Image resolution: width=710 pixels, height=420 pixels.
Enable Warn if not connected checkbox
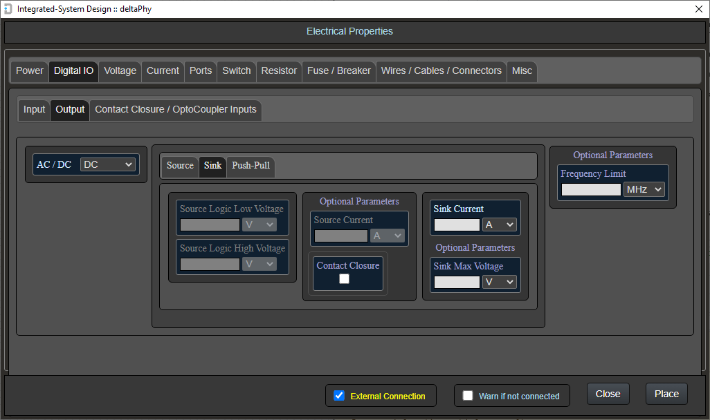(468, 396)
